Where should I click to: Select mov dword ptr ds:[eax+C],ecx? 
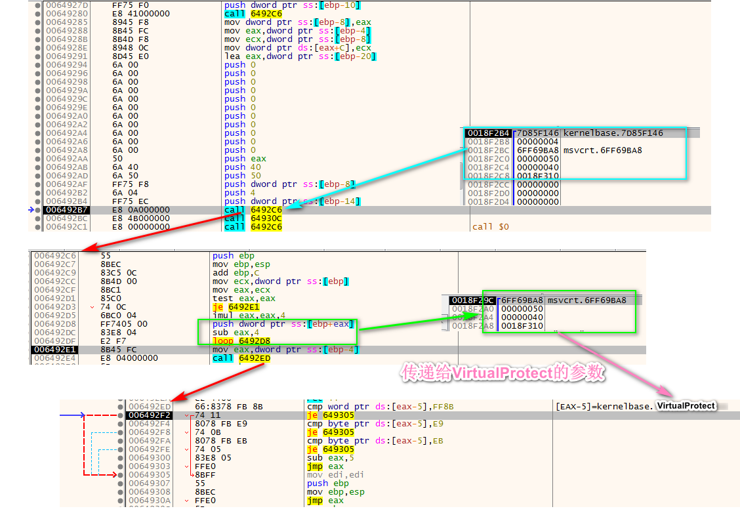pyautogui.click(x=298, y=48)
